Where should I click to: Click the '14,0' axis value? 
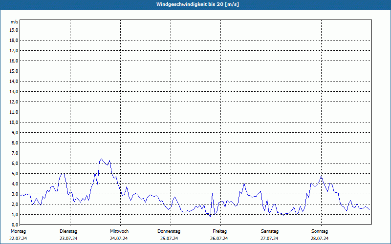tap(14, 81)
